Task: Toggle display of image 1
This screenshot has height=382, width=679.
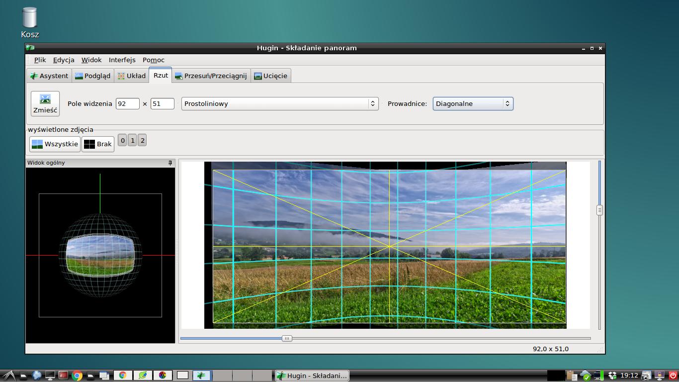Action: 132,140
